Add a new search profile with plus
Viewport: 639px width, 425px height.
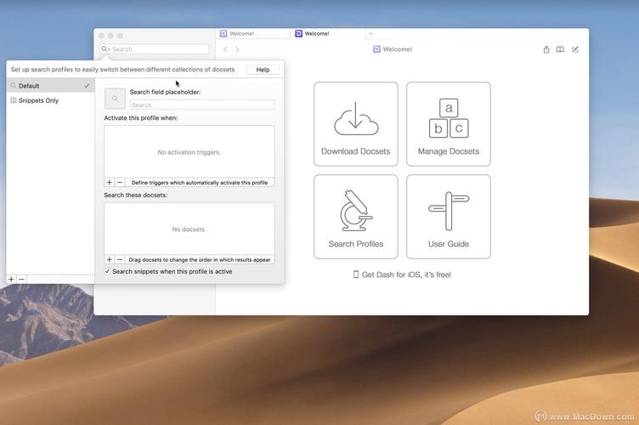click(11, 279)
